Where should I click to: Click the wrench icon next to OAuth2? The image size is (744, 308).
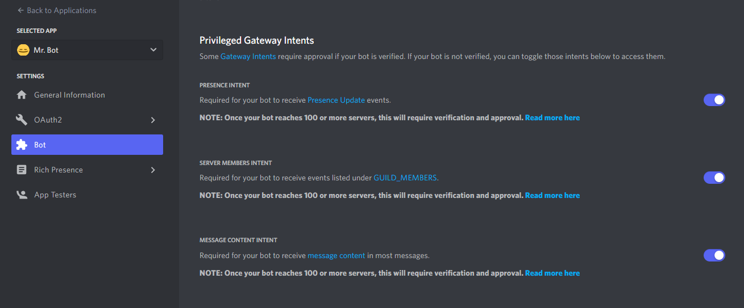click(22, 120)
